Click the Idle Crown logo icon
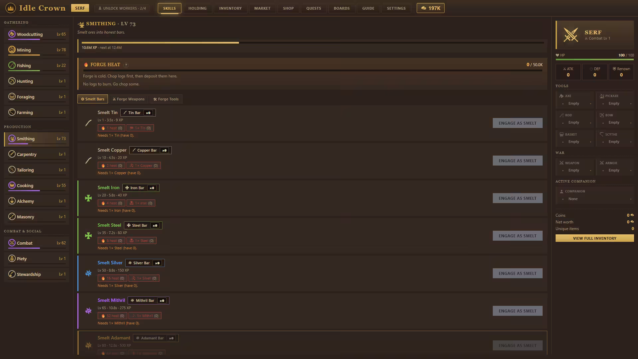The height and width of the screenshot is (359, 638). pos(11,8)
